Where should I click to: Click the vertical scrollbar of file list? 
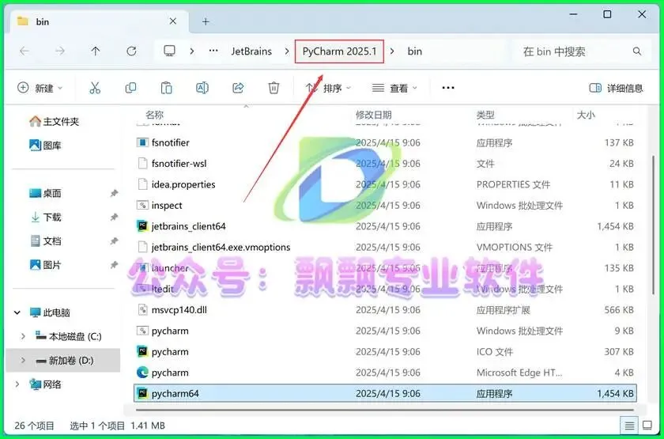(654, 225)
